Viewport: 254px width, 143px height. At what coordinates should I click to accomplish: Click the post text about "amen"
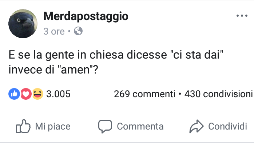click(53, 69)
